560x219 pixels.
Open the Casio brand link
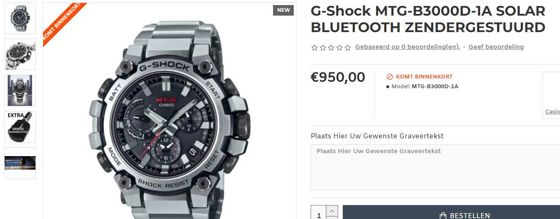[552, 112]
